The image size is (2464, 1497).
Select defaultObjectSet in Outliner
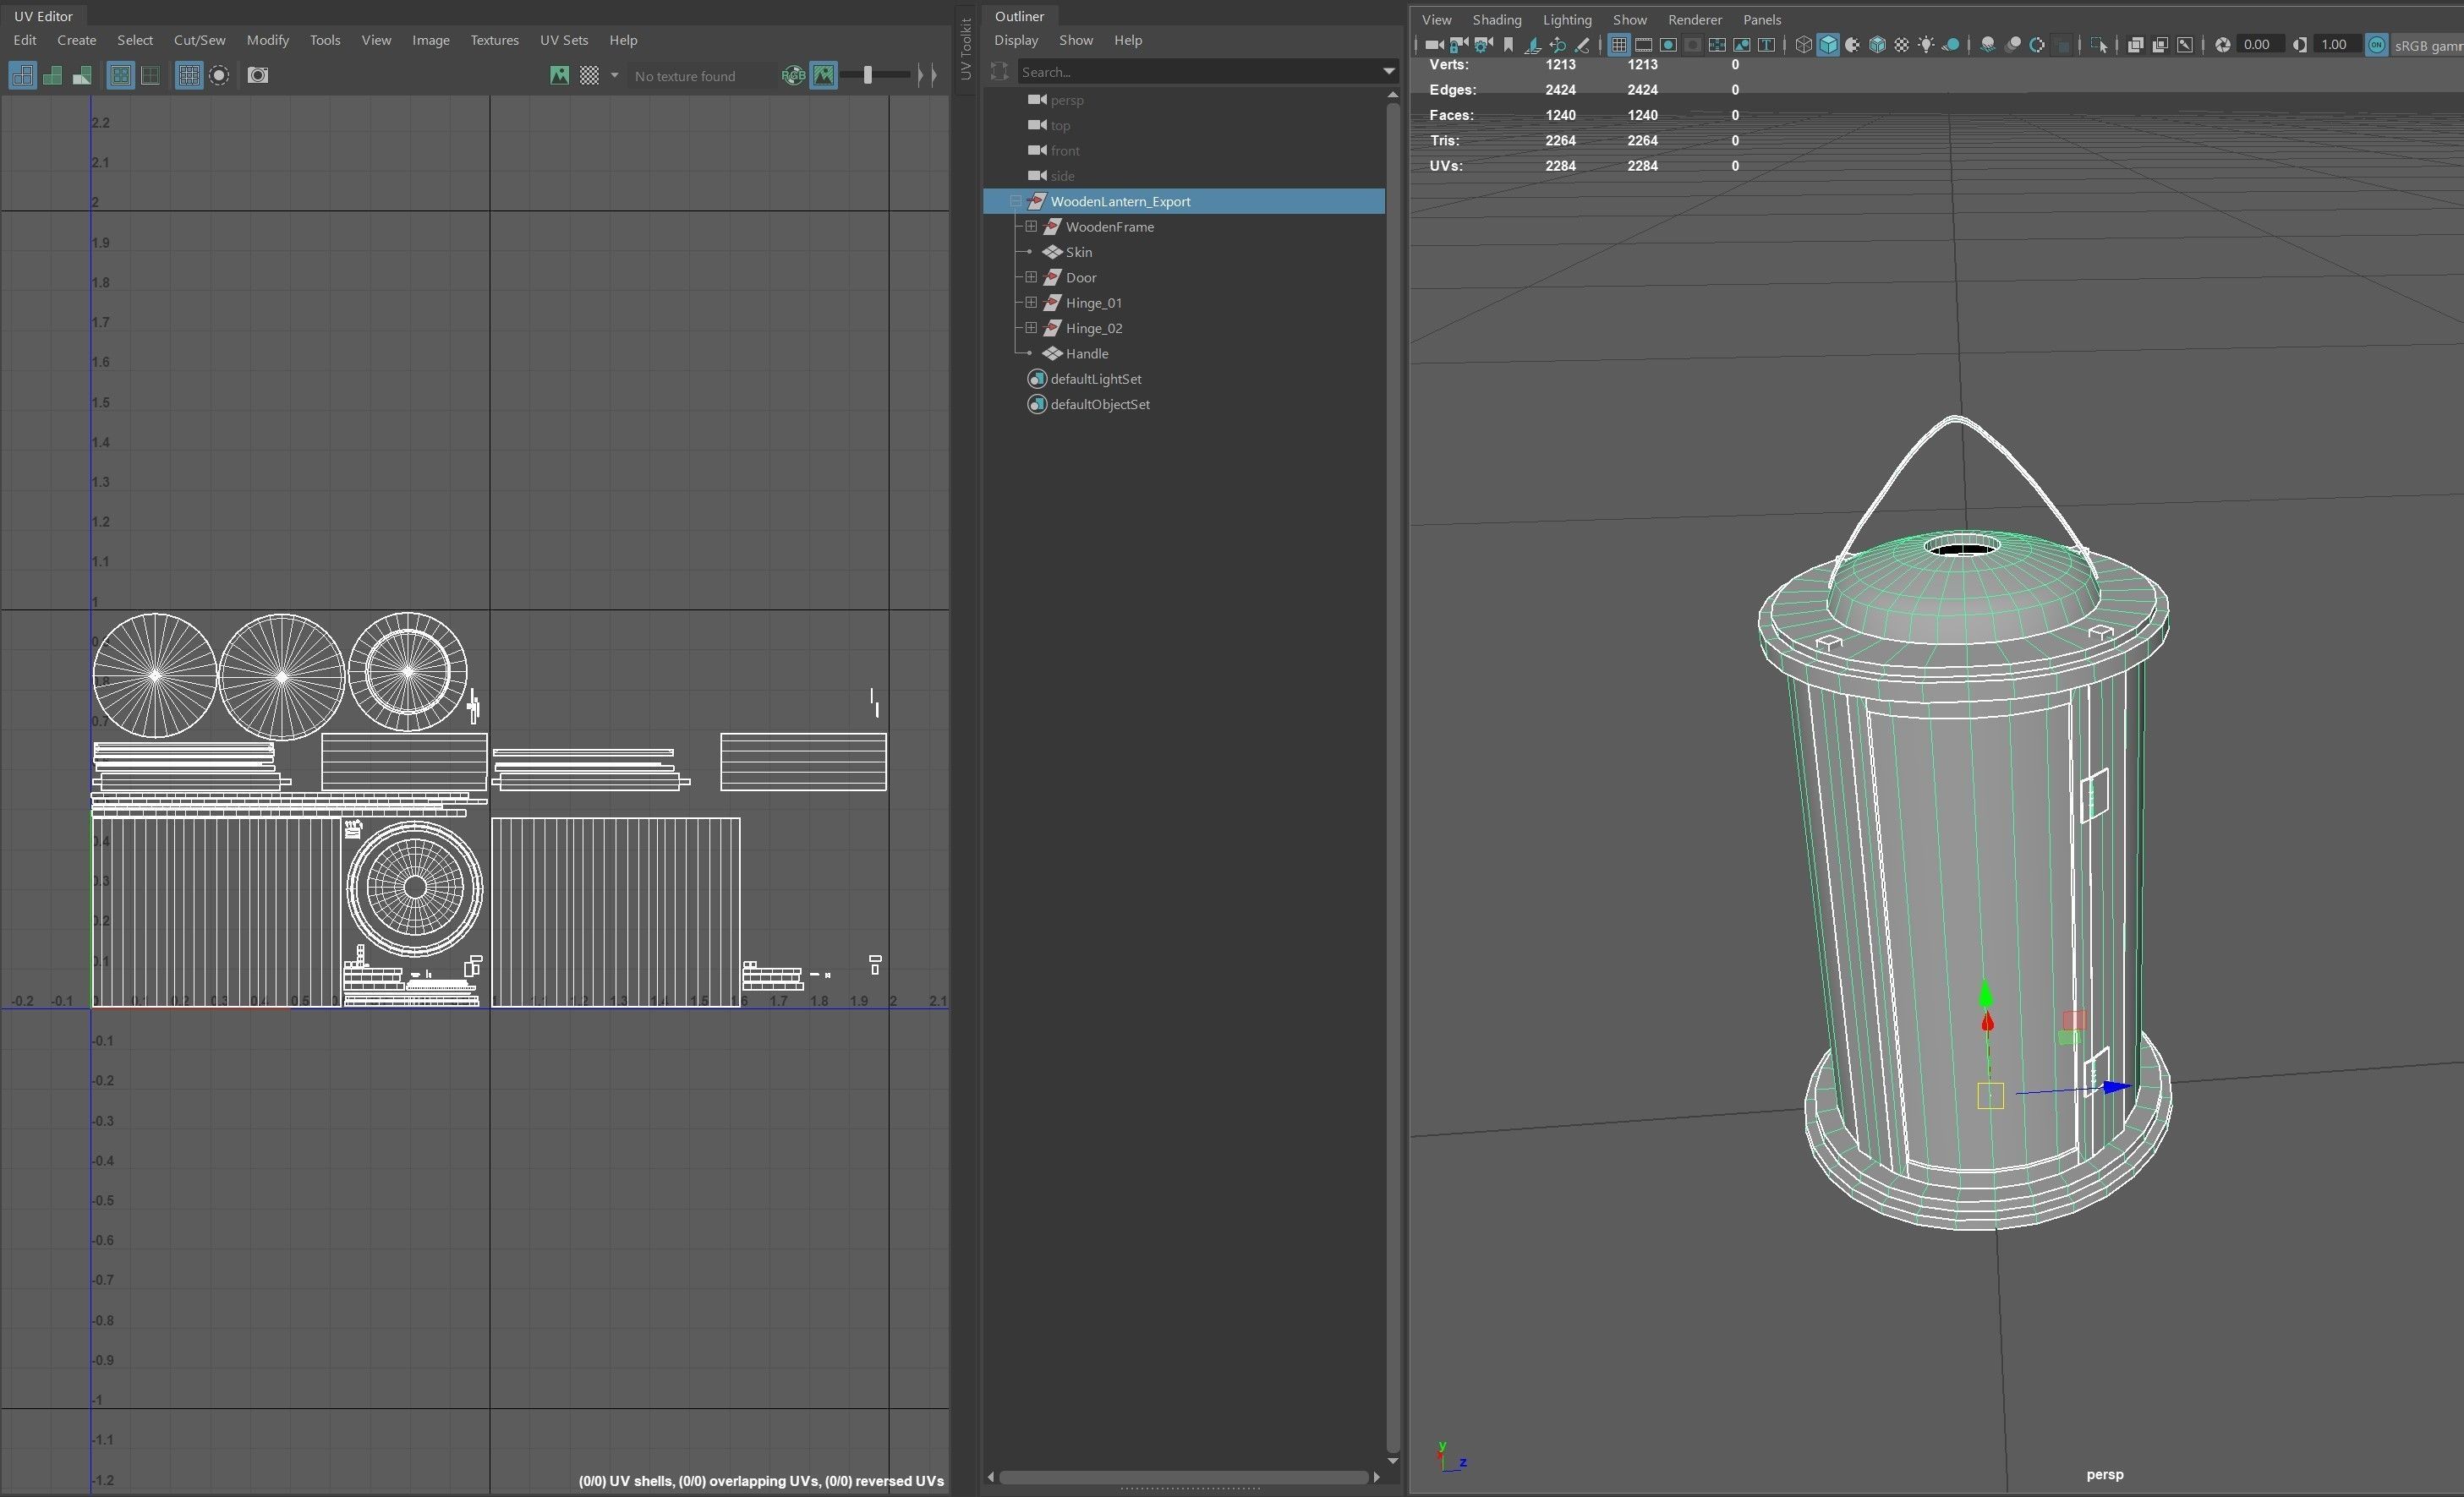[1099, 404]
